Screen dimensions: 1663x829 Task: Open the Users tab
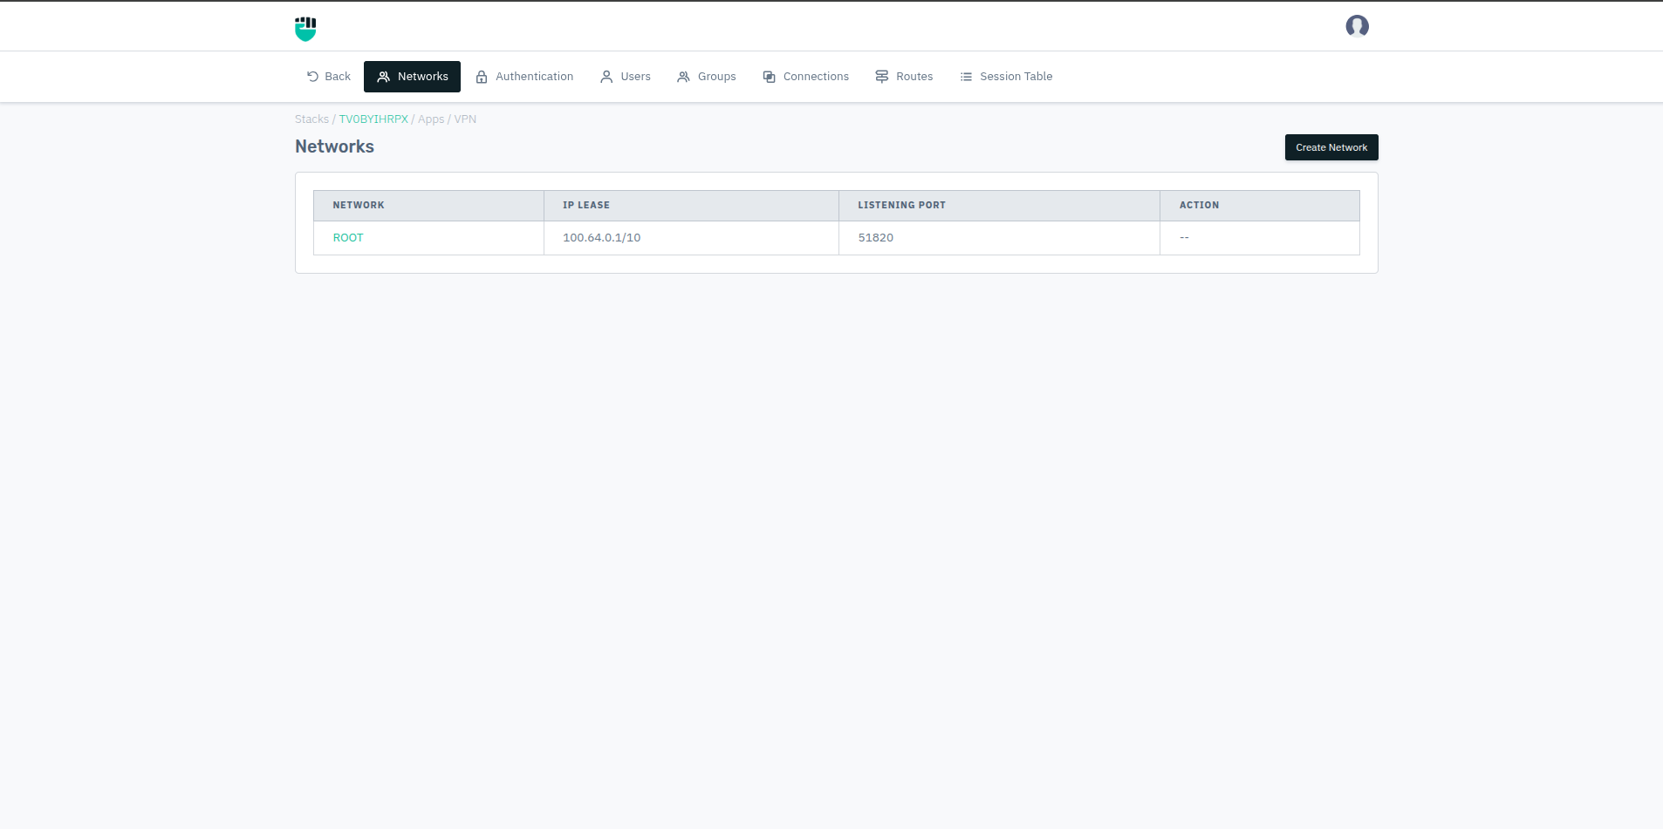626,77
